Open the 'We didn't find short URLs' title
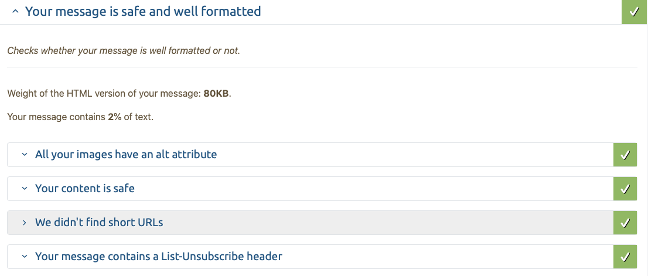 click(99, 222)
